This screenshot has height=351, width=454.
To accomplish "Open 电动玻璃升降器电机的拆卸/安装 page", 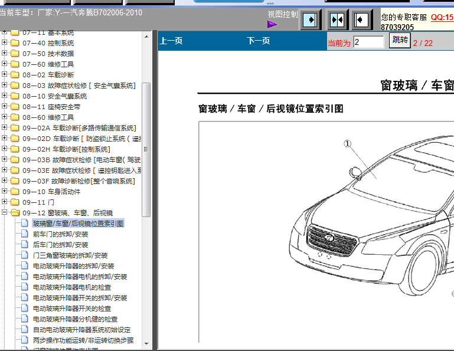I will pyautogui.click(x=80, y=277).
